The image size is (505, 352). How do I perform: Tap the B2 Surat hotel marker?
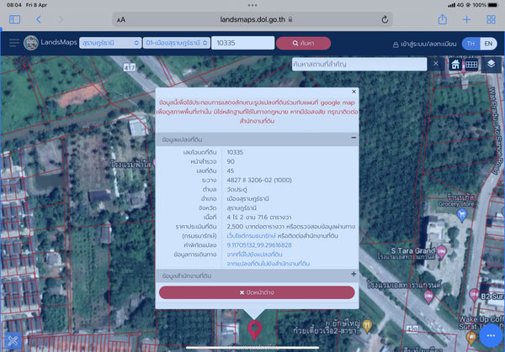click(474, 295)
